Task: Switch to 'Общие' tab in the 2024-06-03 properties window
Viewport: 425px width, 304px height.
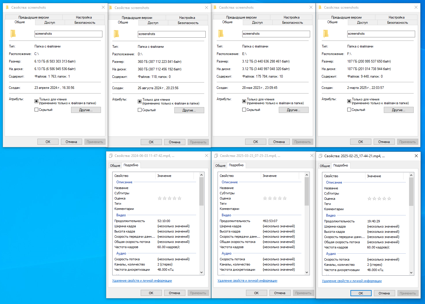Action: [115, 166]
